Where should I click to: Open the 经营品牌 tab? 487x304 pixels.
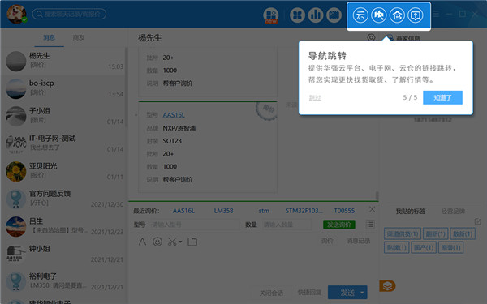(453, 212)
